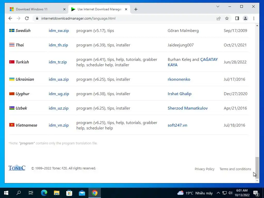The width and height of the screenshot is (264, 198).
Task: Download idm_tr.zip Turkish file
Action: 58,62
